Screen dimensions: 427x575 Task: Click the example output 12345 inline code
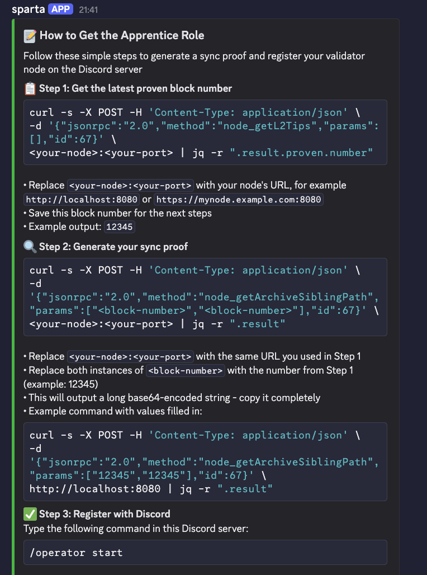(x=120, y=227)
